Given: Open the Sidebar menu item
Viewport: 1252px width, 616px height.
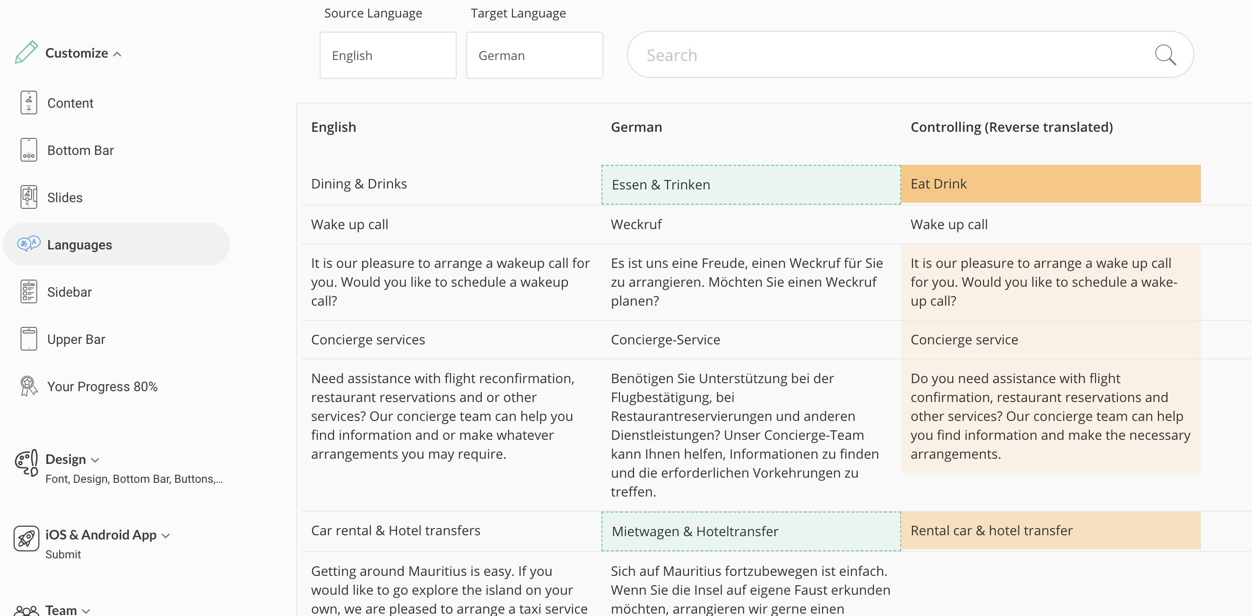Looking at the screenshot, I should point(70,292).
